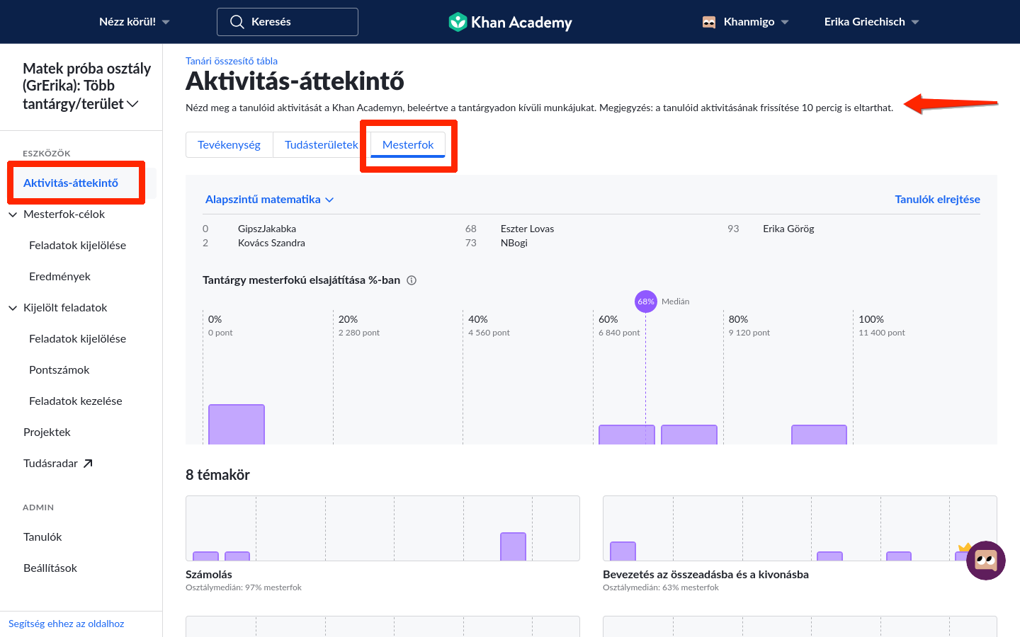Click student name Kovács Szandra
Image resolution: width=1020 pixels, height=637 pixels.
tap(271, 243)
